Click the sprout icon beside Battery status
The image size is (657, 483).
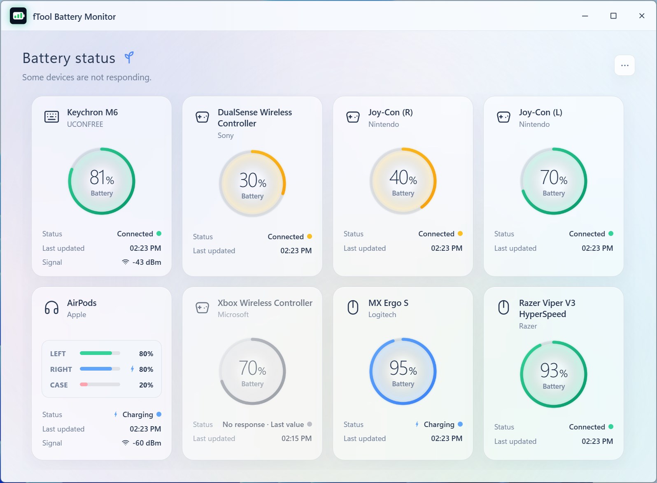click(129, 58)
